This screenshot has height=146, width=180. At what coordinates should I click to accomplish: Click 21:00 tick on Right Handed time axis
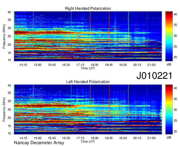pyautogui.click(x=151, y=65)
